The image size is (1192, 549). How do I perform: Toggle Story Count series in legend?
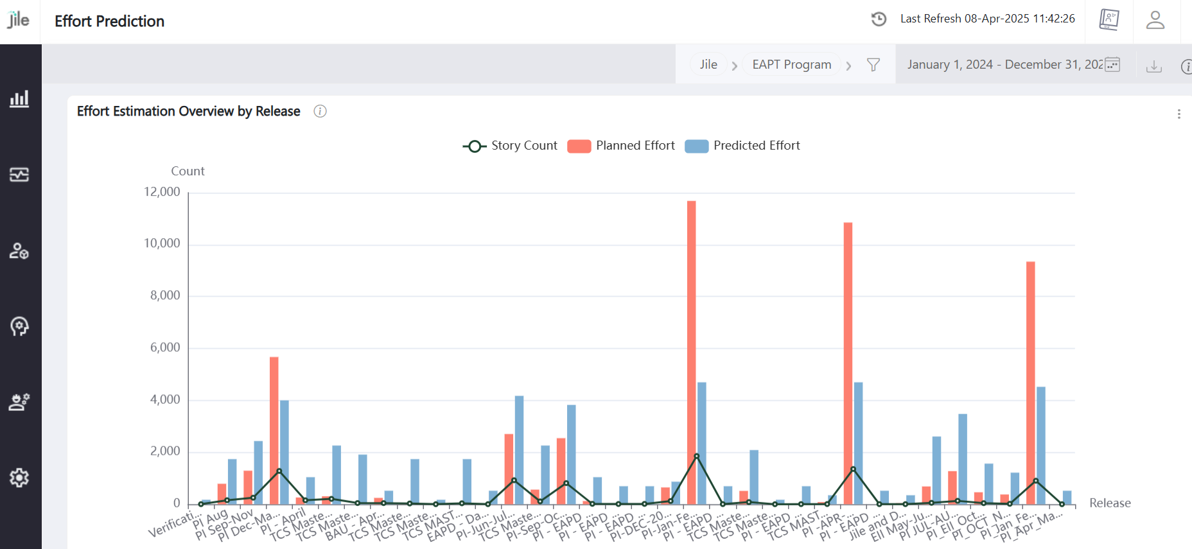(511, 146)
